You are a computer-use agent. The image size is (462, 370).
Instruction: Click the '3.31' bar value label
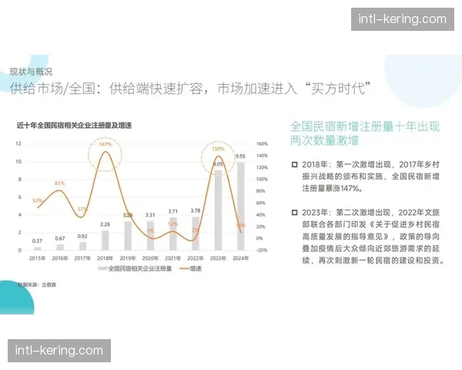[150, 215]
